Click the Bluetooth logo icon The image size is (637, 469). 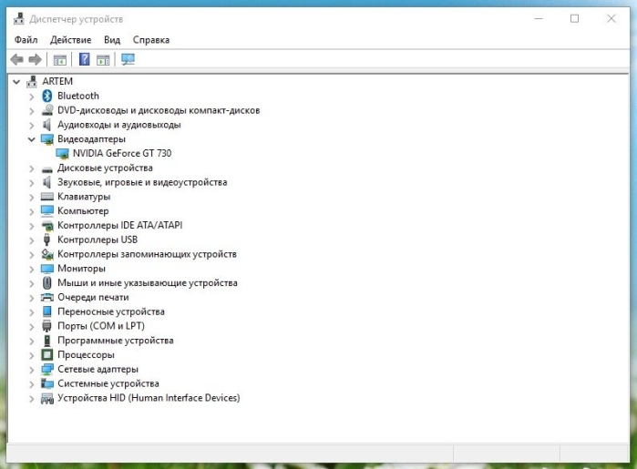pos(47,96)
